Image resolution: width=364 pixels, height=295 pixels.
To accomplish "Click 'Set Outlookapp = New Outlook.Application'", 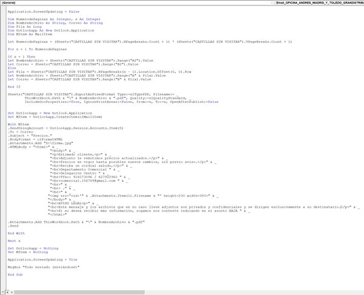I will point(50,113).
